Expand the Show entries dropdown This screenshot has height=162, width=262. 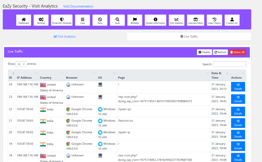coord(21,64)
